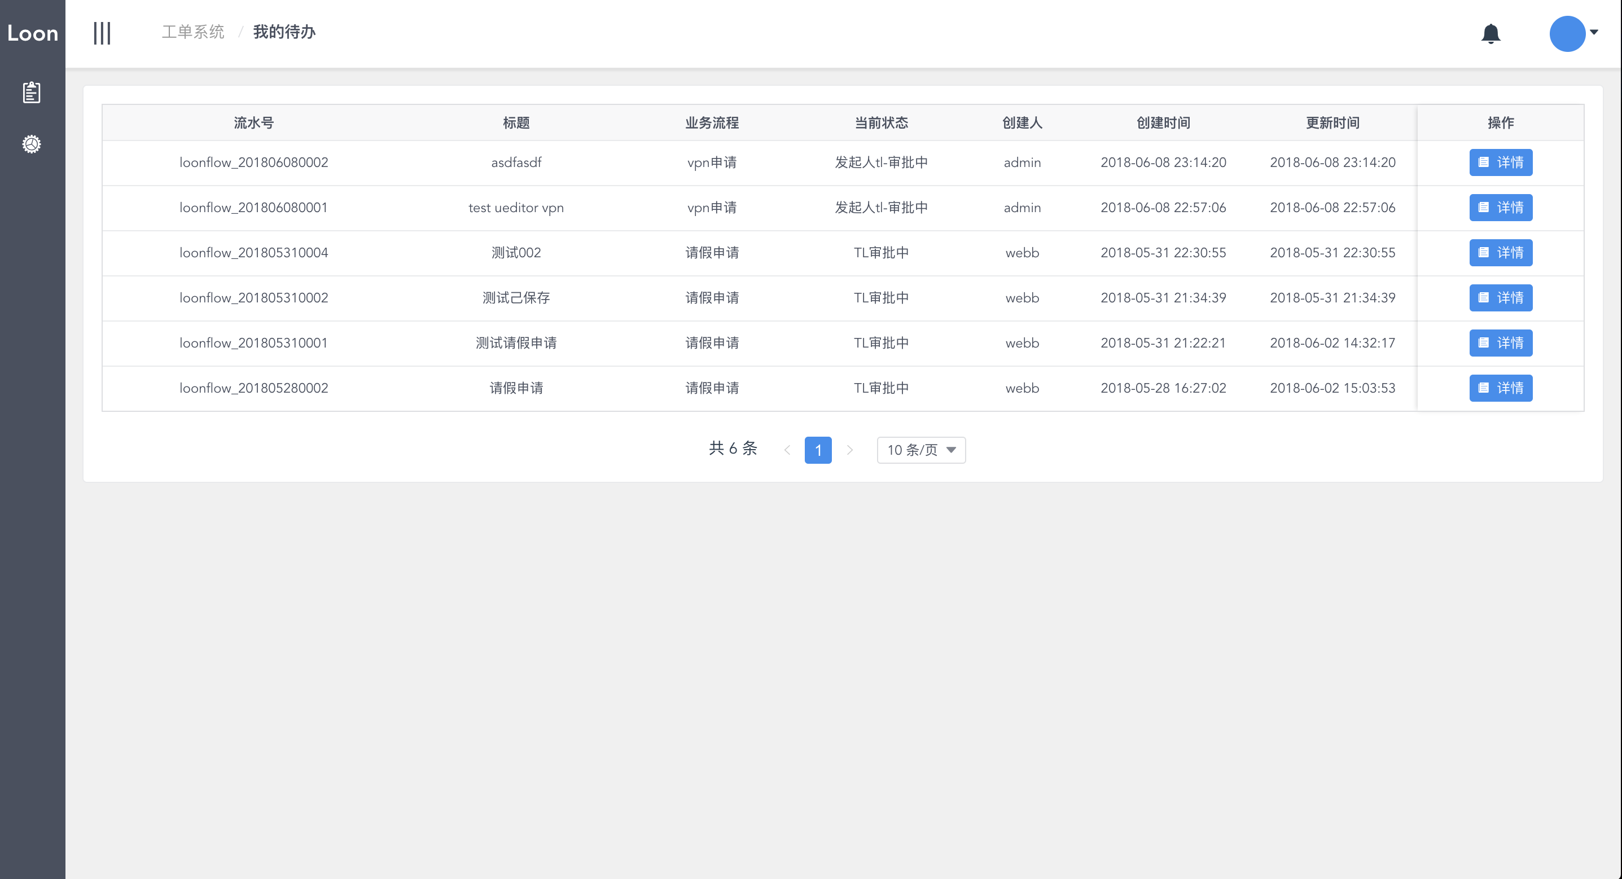Select page 1 in pagination
The width and height of the screenshot is (1622, 879).
click(x=818, y=450)
